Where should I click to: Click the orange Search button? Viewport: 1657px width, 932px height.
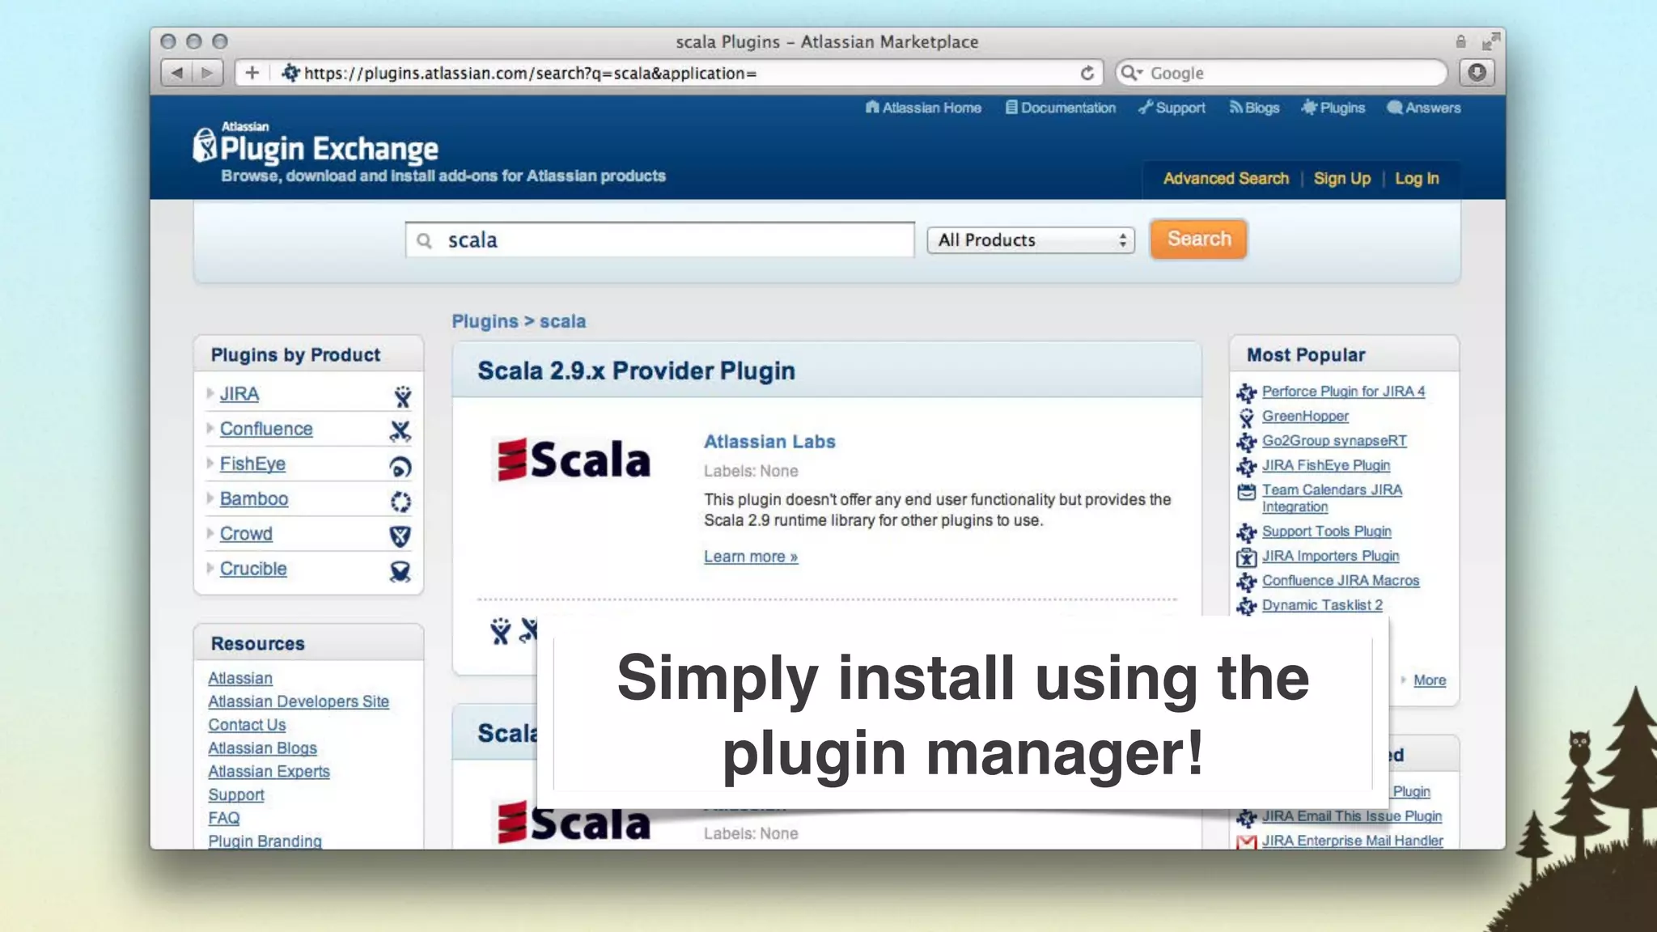pos(1198,239)
